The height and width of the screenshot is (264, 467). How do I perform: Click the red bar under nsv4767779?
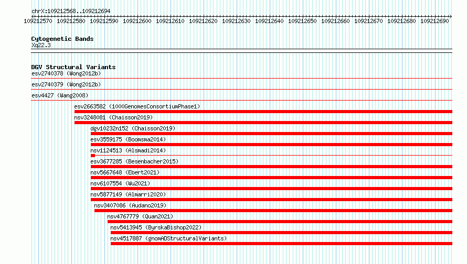point(280,222)
